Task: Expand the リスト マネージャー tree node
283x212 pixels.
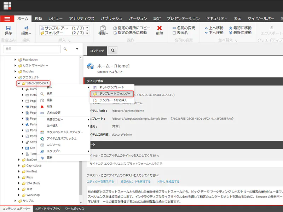Action: pyautogui.click(x=15, y=65)
